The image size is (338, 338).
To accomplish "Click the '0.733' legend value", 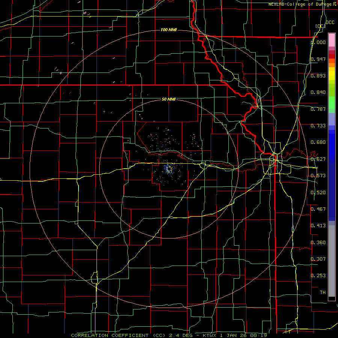I will click(x=318, y=126).
